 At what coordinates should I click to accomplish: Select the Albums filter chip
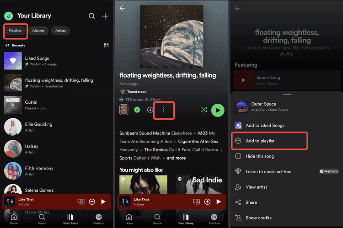point(38,31)
